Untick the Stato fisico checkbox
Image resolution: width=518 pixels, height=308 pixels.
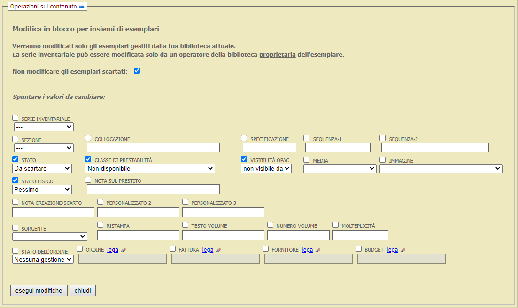15,180
